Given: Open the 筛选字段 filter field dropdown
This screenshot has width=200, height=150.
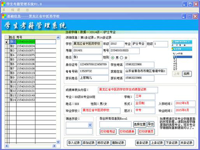Looking at the screenshot, I should click(x=90, y=125).
